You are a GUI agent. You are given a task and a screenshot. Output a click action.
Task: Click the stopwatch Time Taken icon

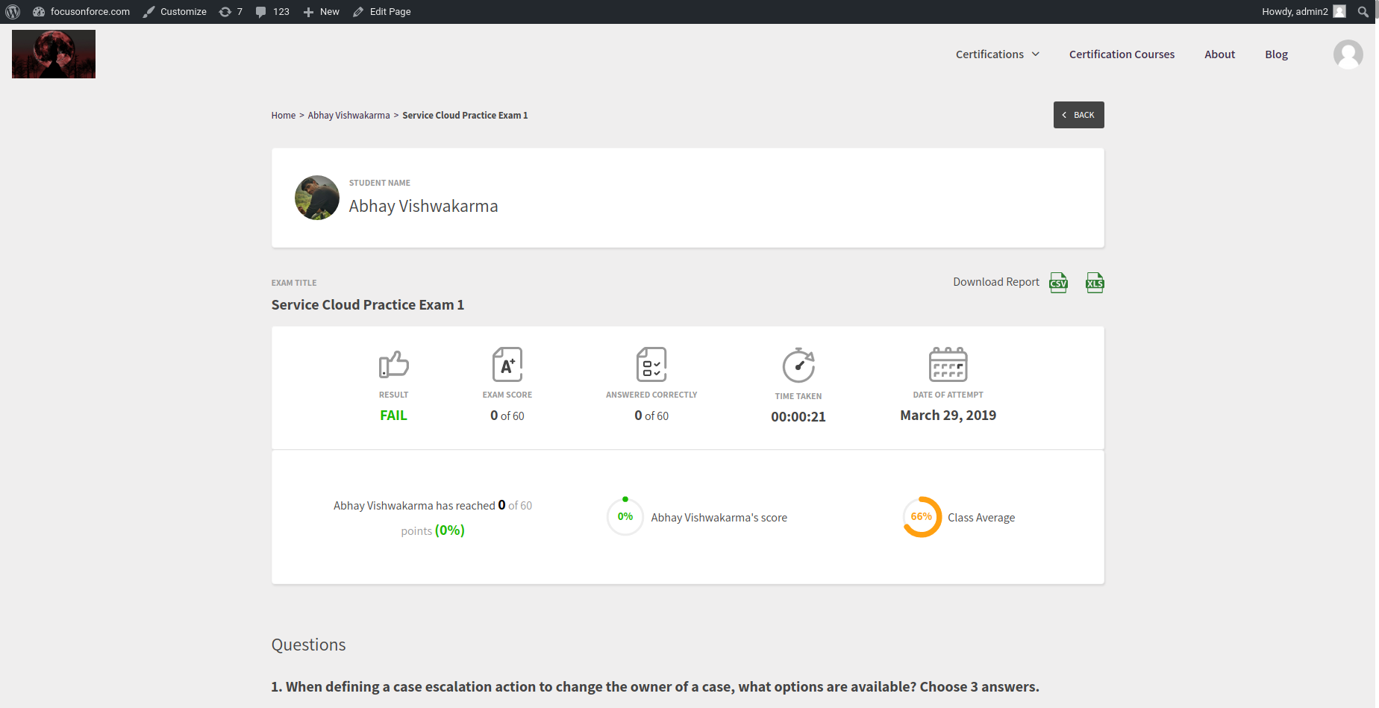(798, 366)
